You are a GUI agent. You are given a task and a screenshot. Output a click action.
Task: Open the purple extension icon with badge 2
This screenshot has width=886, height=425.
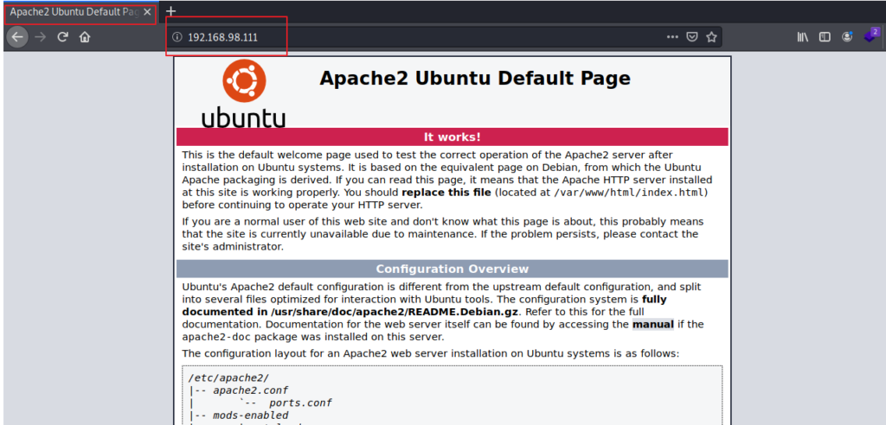pyautogui.click(x=870, y=36)
